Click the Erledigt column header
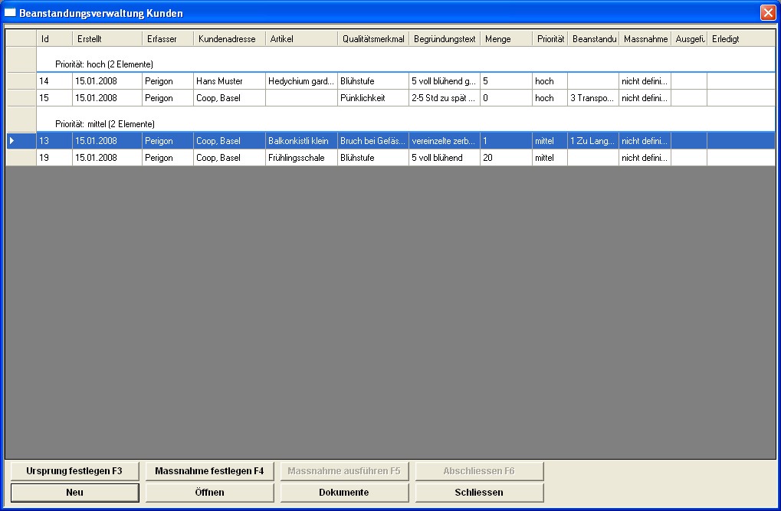781x511 pixels. [x=740, y=39]
